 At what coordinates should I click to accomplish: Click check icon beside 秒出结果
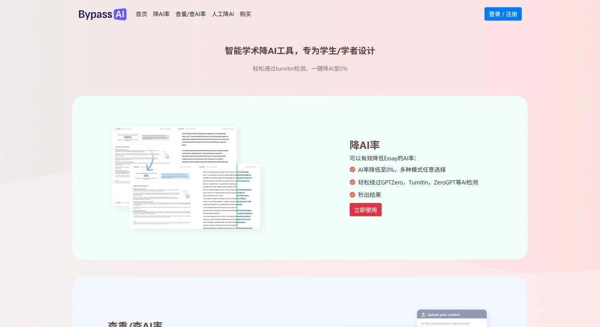tap(352, 194)
